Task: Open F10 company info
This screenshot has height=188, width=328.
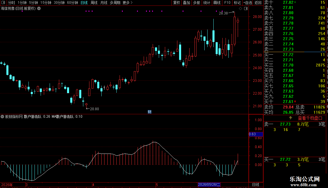Action: pyautogui.click(x=227, y=3)
